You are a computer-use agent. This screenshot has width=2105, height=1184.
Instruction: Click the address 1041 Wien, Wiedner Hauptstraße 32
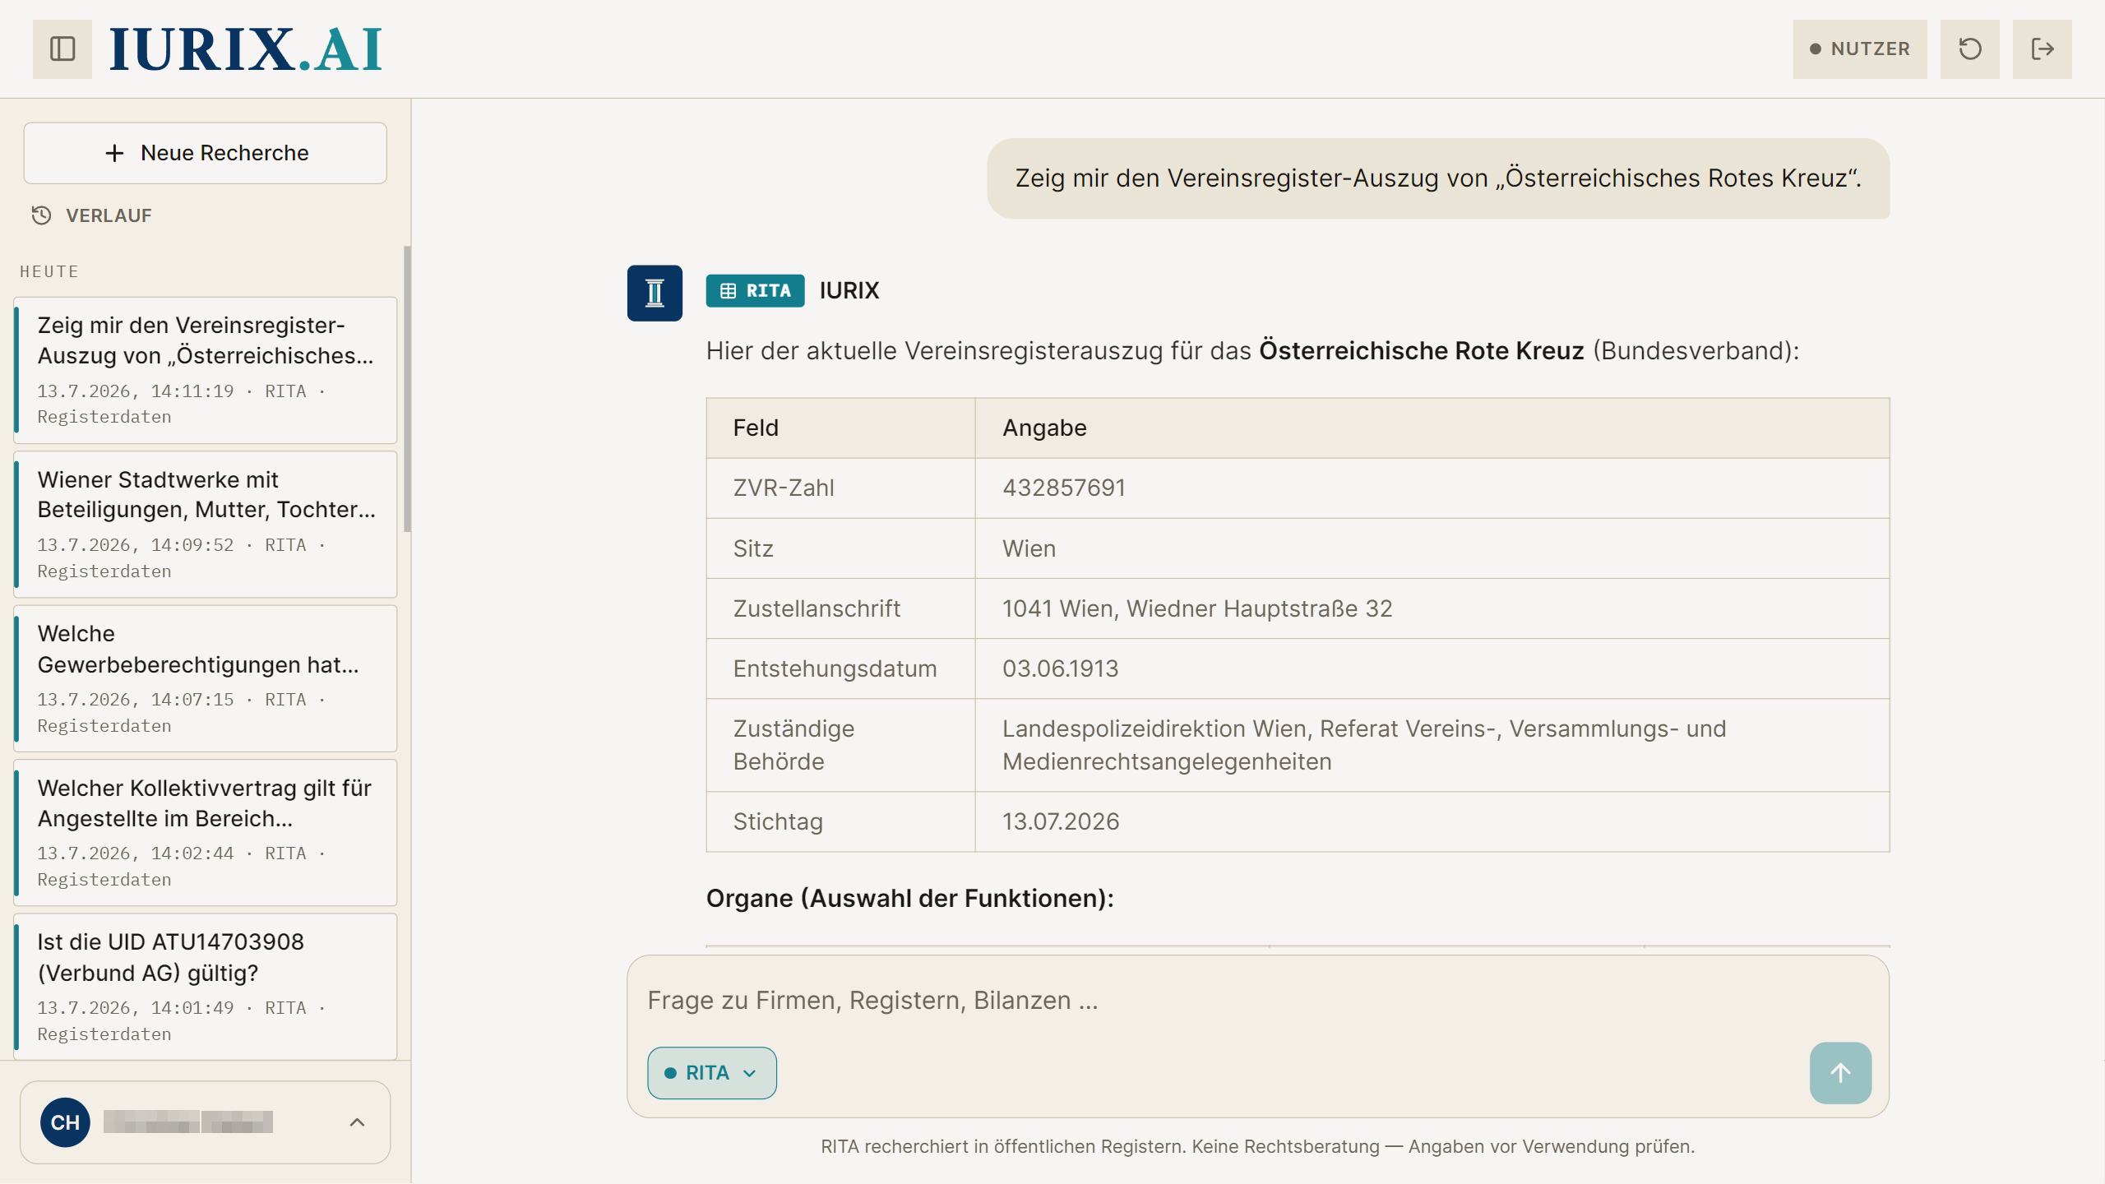tap(1197, 609)
